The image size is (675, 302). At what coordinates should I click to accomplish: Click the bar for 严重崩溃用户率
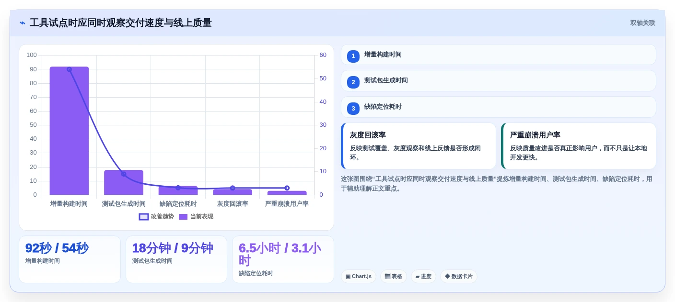[x=287, y=193]
